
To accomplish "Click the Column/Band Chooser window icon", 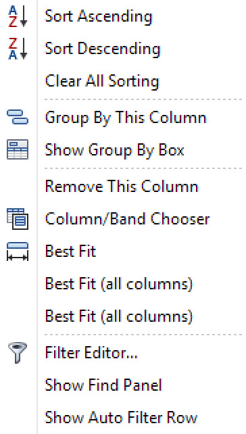I will [x=18, y=218].
